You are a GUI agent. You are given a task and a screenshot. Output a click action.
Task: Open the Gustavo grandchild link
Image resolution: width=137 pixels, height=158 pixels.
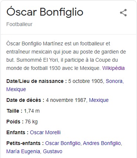click(53, 151)
